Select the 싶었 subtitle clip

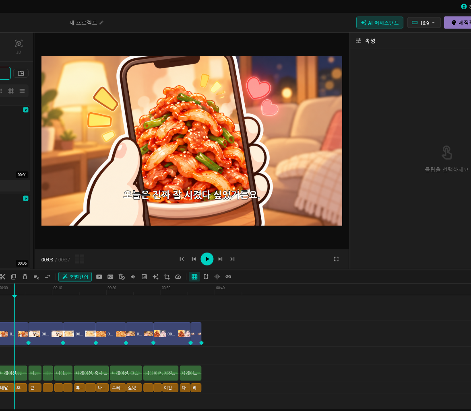tap(134, 388)
